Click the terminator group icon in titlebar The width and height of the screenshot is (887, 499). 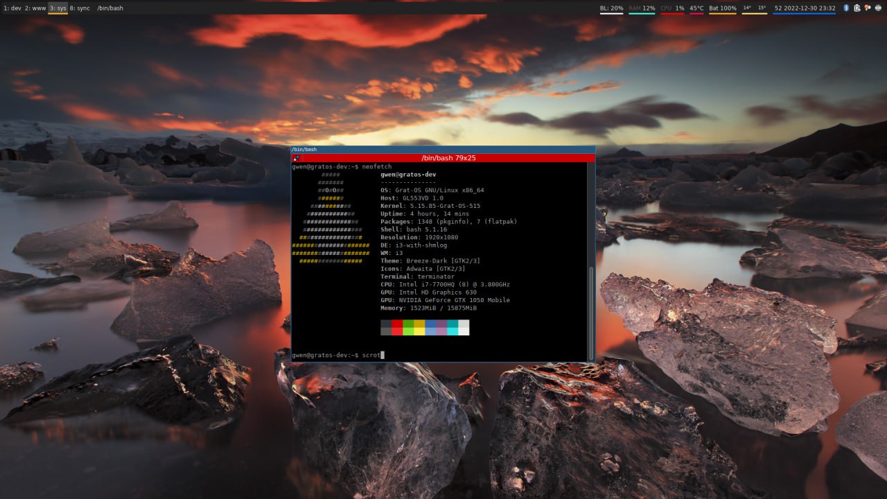[296, 158]
